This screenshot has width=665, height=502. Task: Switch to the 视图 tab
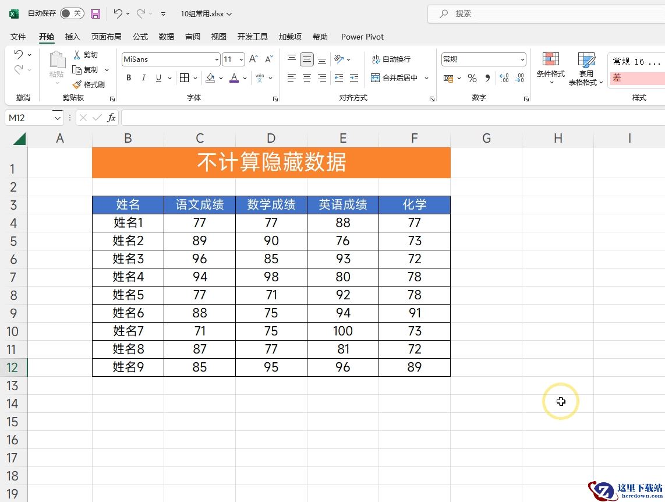tap(219, 37)
